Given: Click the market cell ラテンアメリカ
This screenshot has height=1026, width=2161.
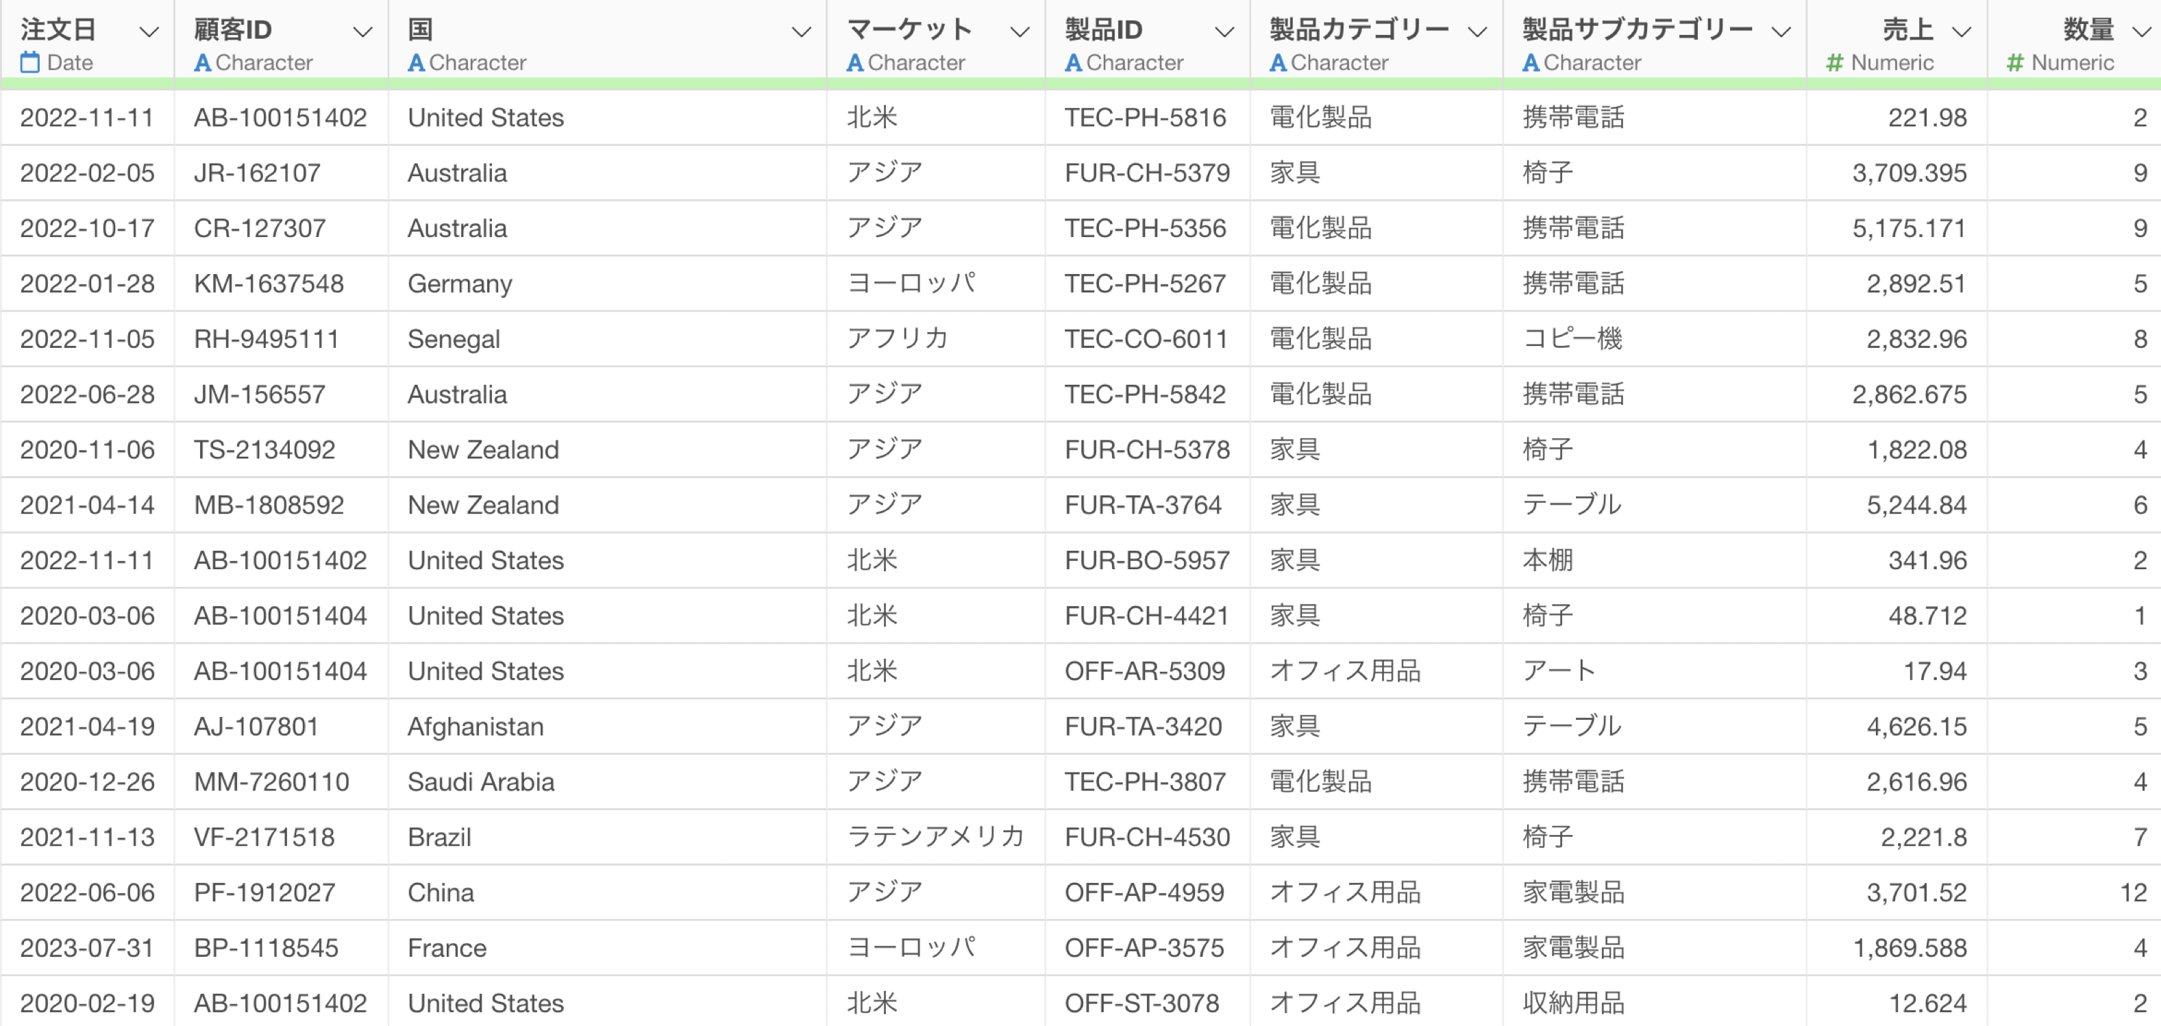Looking at the screenshot, I should click(935, 837).
